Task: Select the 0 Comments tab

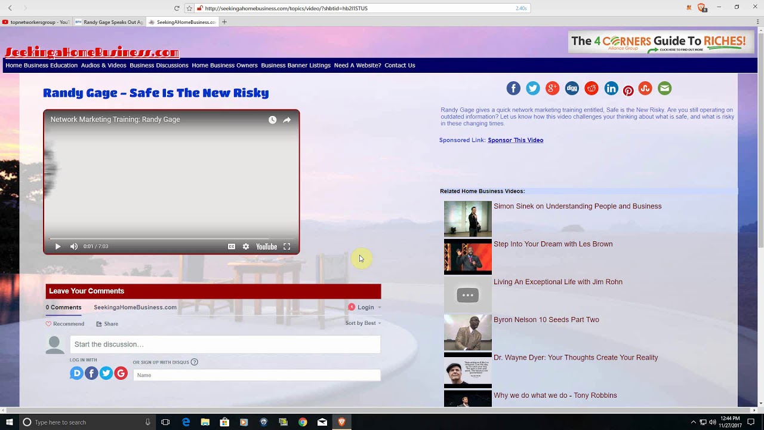Action: [x=64, y=308]
